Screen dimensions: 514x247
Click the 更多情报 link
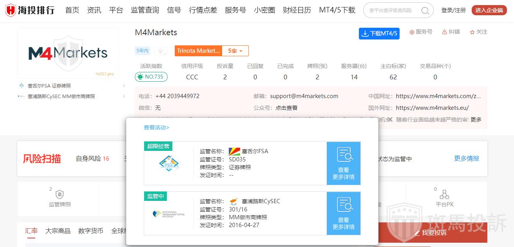tap(466, 158)
